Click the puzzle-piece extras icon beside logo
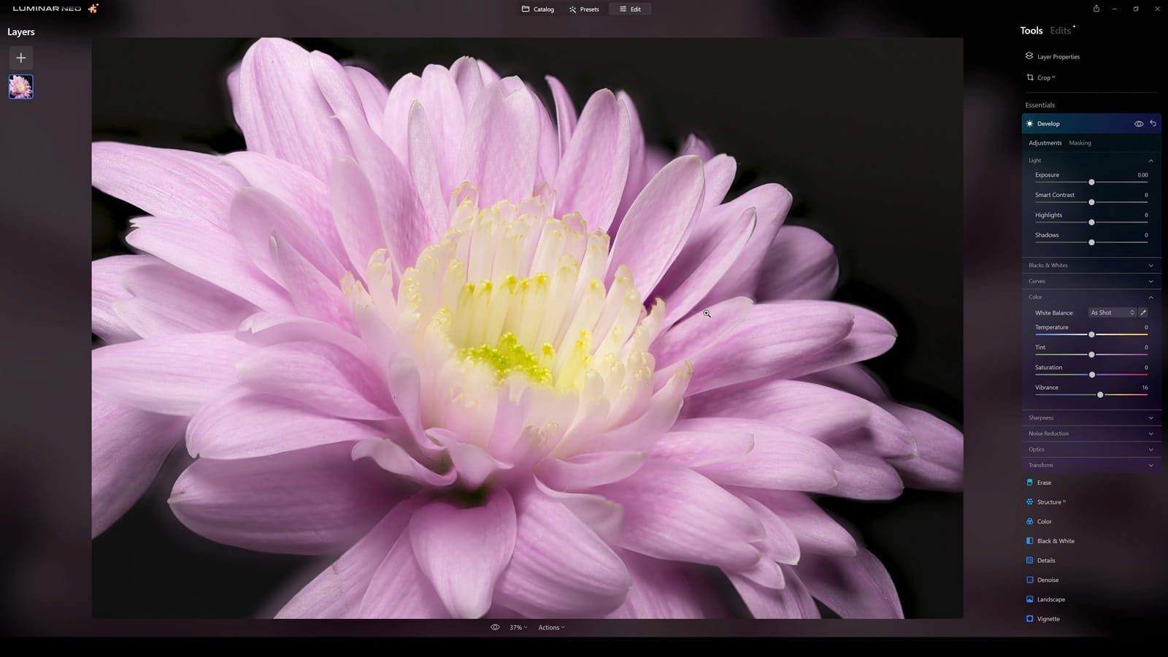Screen dimensions: 1168x657 click(93, 9)
